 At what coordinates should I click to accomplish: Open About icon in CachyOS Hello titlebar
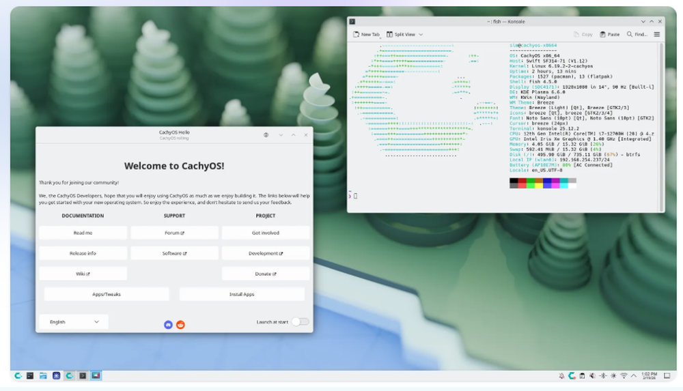(266, 135)
